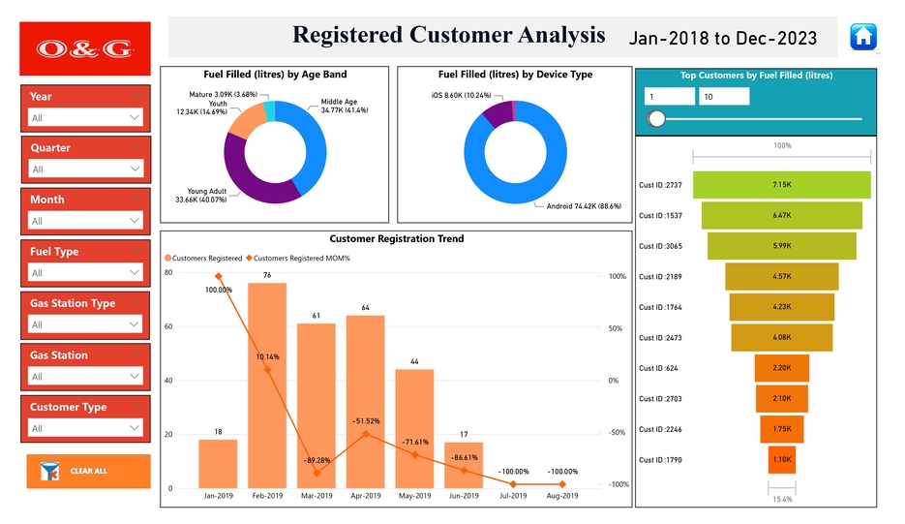Click the maximum value input box showing 10
905x524 pixels.
724,97
